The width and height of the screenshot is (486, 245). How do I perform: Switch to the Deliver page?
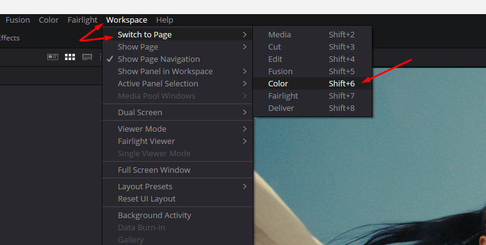coord(312,108)
